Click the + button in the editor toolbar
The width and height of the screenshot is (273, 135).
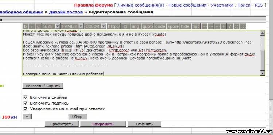coord(223,26)
